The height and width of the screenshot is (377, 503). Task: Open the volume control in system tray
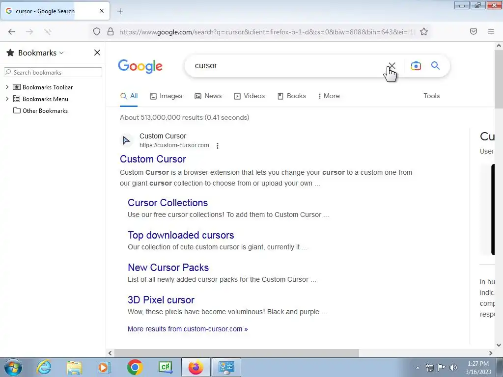pyautogui.click(x=453, y=368)
